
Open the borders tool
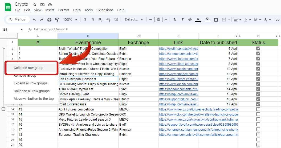coord(216,20)
